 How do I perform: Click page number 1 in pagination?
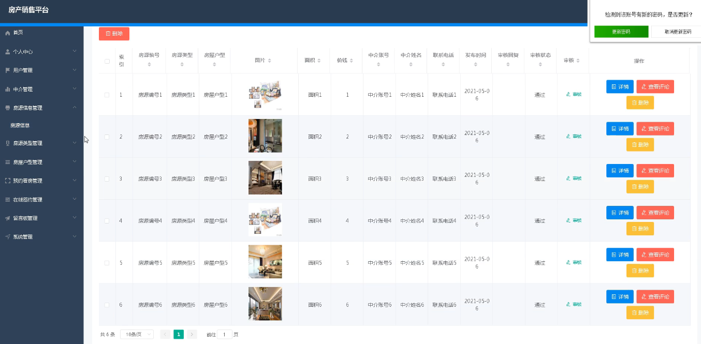coord(179,334)
